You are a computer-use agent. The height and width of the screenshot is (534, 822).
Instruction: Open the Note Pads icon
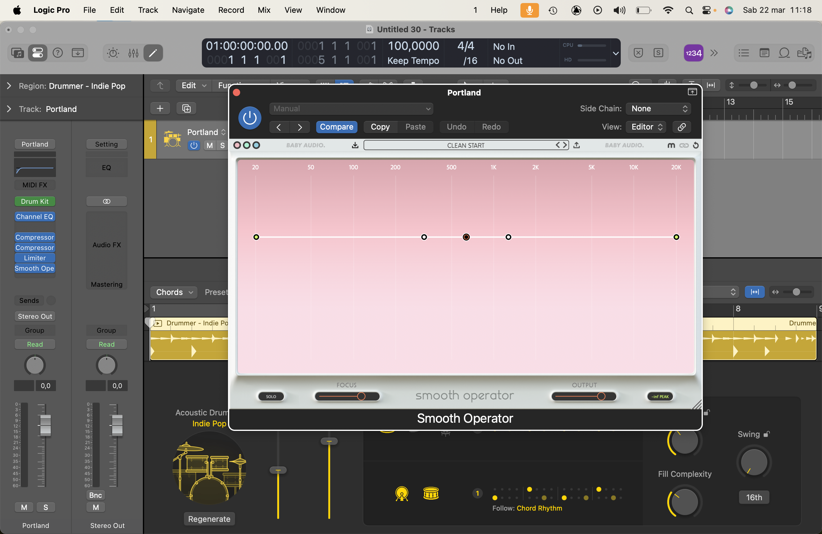click(x=764, y=53)
